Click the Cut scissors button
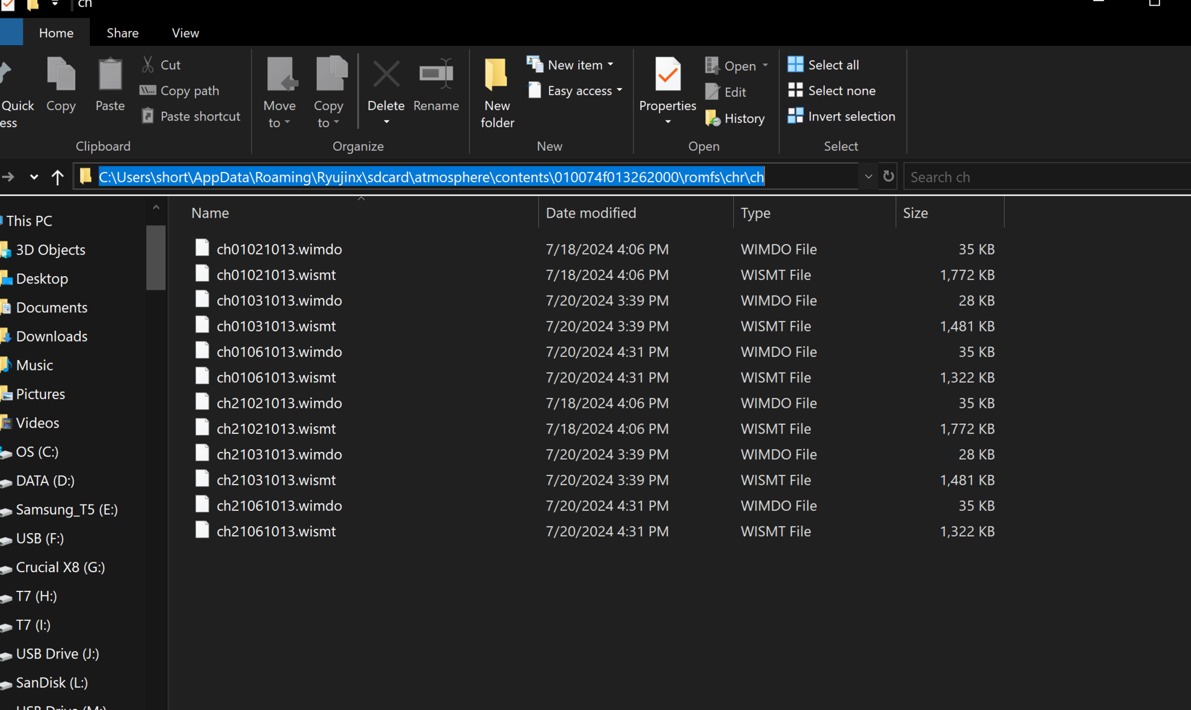The width and height of the screenshot is (1191, 710). [161, 65]
